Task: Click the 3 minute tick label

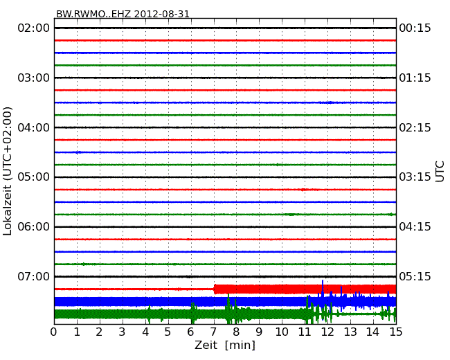Action: 123,332
